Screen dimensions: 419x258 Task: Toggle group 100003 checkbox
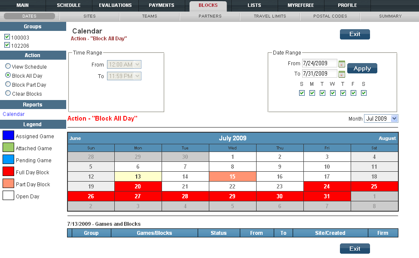7,37
